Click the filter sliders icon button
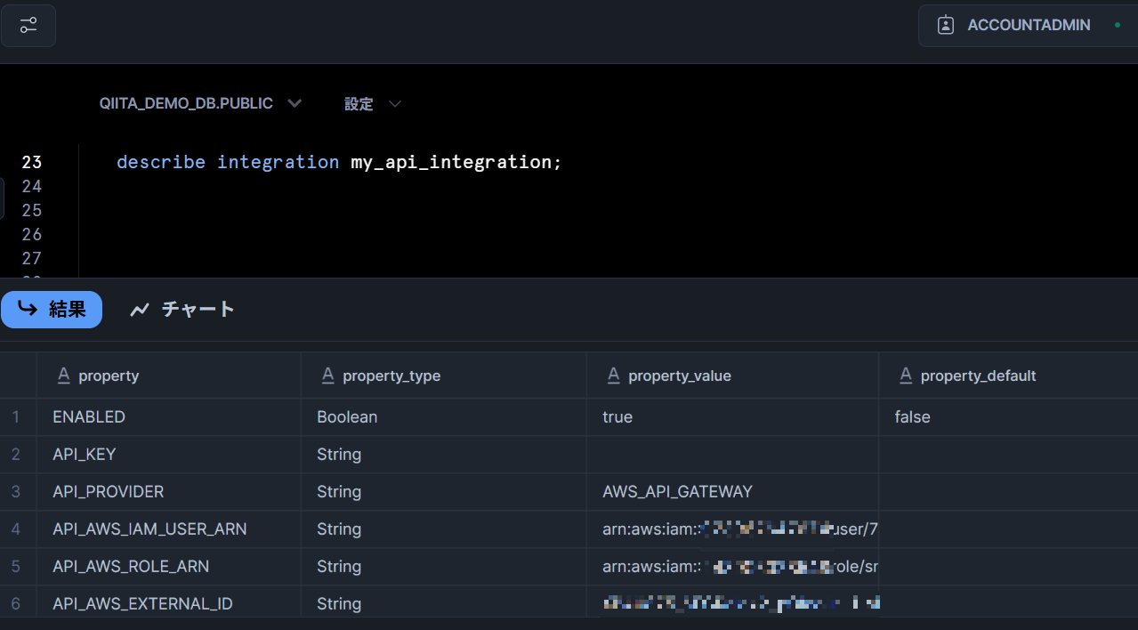This screenshot has width=1138, height=630. pos(28,25)
